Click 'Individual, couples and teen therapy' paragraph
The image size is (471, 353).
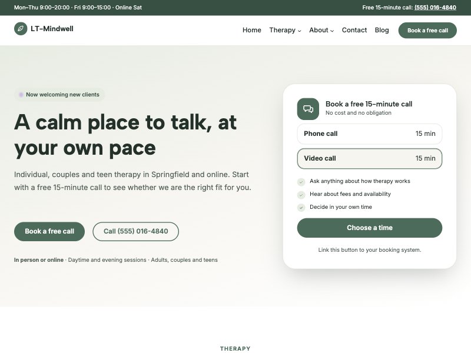pyautogui.click(x=132, y=181)
